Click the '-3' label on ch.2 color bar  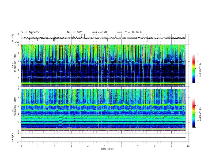(x=197, y=98)
